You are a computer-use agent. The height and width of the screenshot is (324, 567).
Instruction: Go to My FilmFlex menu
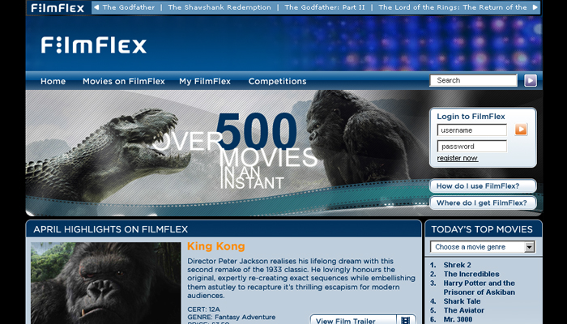[x=205, y=81]
